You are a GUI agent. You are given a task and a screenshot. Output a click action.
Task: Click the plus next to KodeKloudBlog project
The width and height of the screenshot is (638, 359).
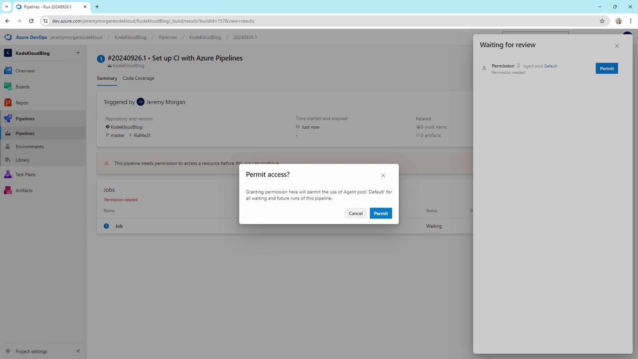tap(78, 53)
